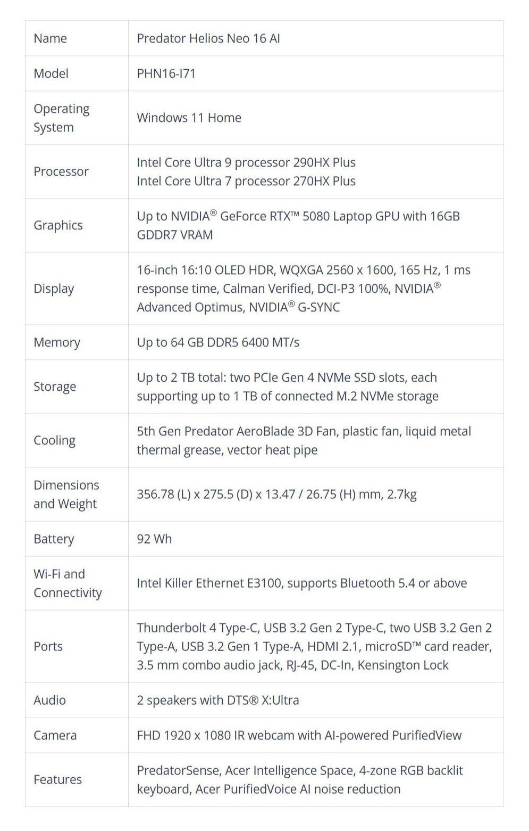The height and width of the screenshot is (831, 529).
Task: Select the Thunderbolt 4 ports description
Action: [x=314, y=646]
